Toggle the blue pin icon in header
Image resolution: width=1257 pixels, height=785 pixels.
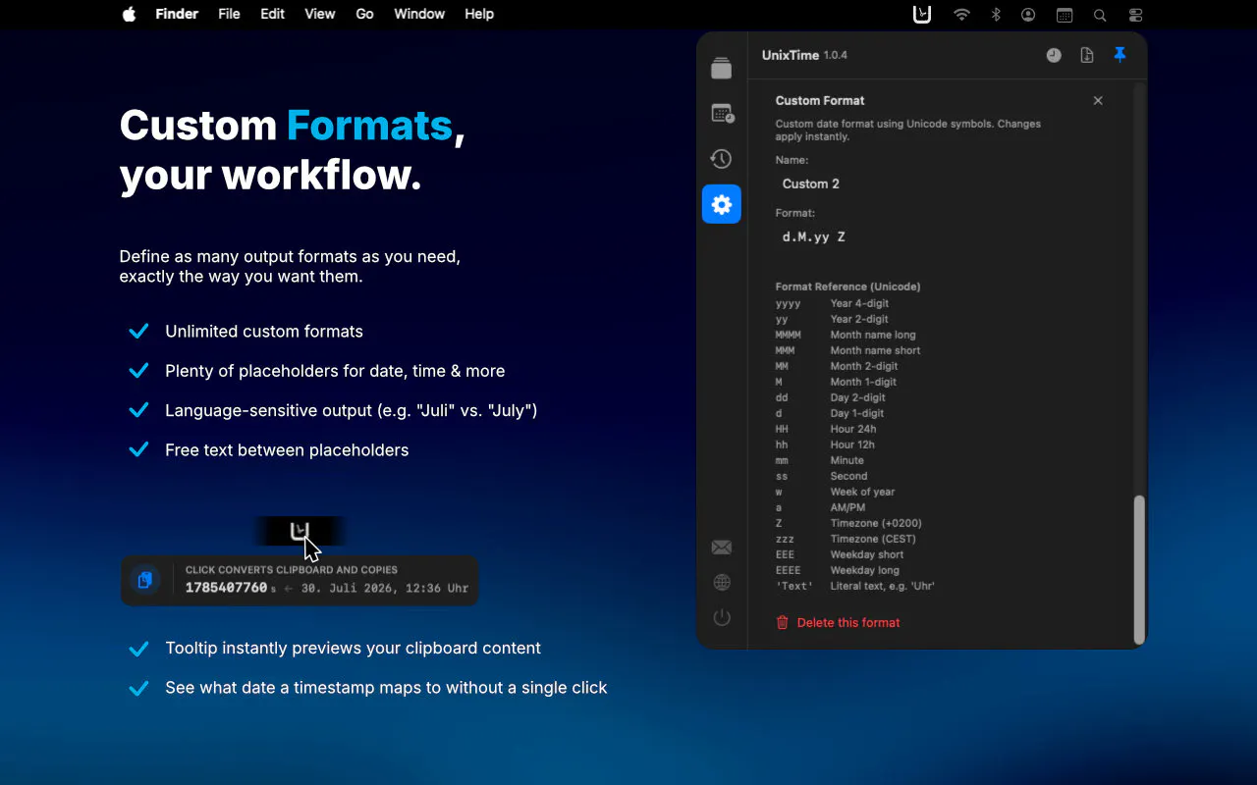1120,55
